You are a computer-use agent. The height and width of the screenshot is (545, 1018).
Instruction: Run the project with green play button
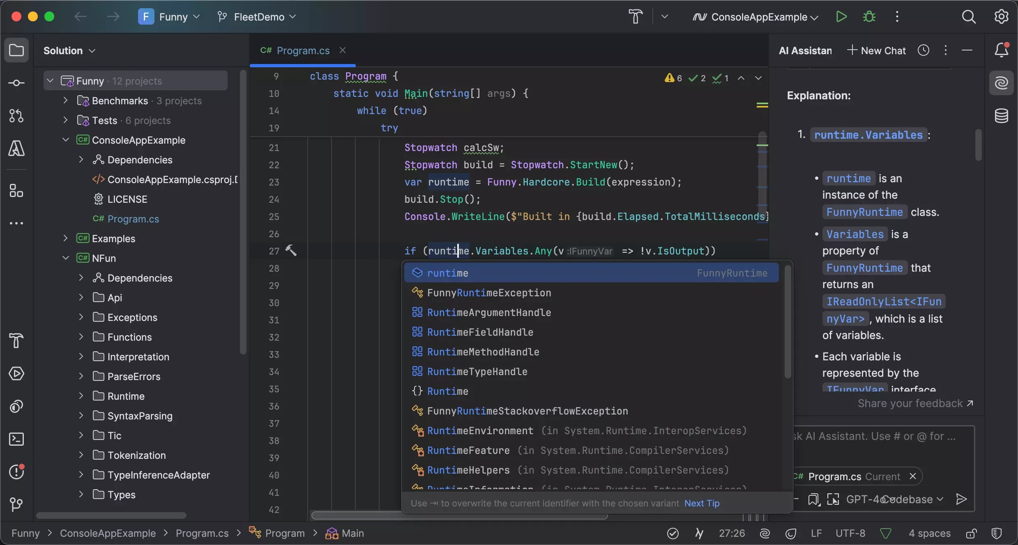pos(841,16)
